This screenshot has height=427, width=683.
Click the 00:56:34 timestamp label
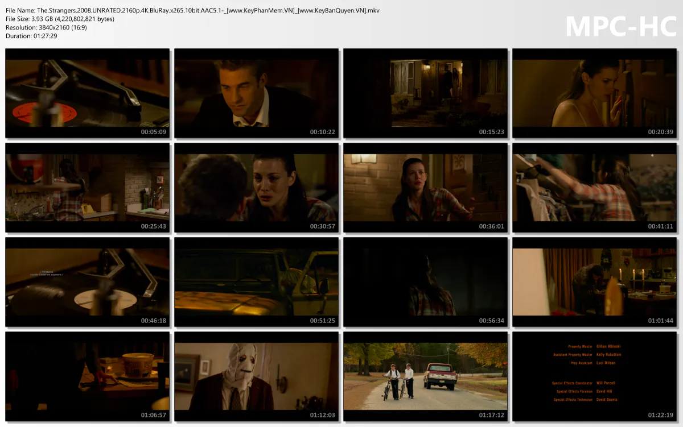tap(492, 320)
